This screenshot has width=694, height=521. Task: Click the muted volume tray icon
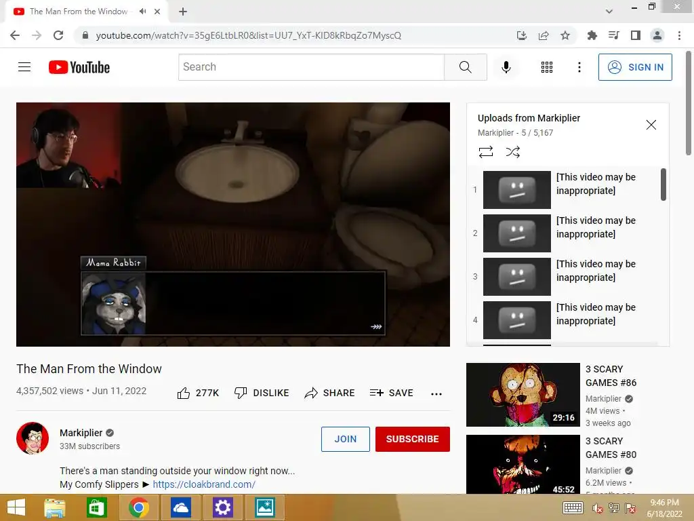click(597, 508)
